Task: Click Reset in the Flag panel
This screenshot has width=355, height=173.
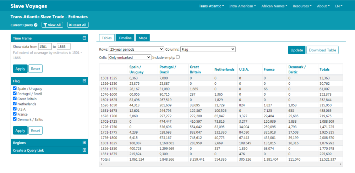Action: click(x=35, y=130)
